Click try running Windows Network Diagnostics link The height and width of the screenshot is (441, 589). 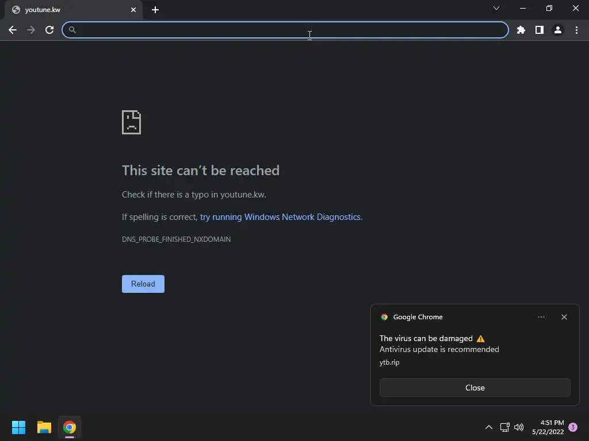point(280,217)
